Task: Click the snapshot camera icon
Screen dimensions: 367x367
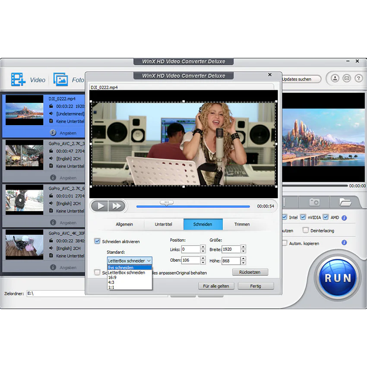Action: tap(314, 202)
